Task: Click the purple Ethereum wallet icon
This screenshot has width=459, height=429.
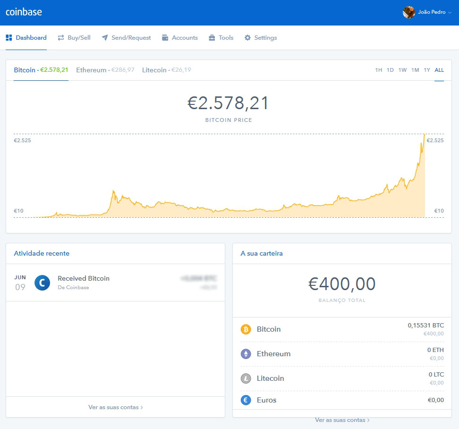Action: click(246, 354)
